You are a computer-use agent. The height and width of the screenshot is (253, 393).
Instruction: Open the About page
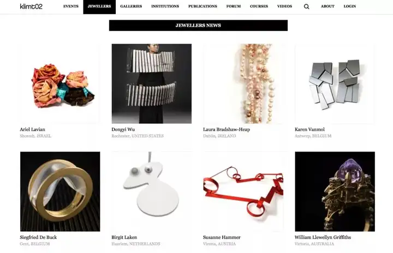tap(327, 6)
